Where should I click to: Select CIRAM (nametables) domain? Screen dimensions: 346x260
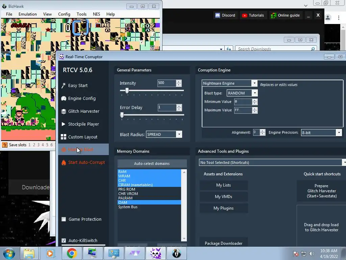pos(149,185)
